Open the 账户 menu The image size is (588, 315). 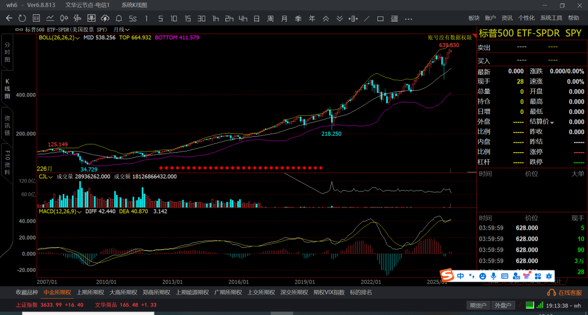coord(490,18)
